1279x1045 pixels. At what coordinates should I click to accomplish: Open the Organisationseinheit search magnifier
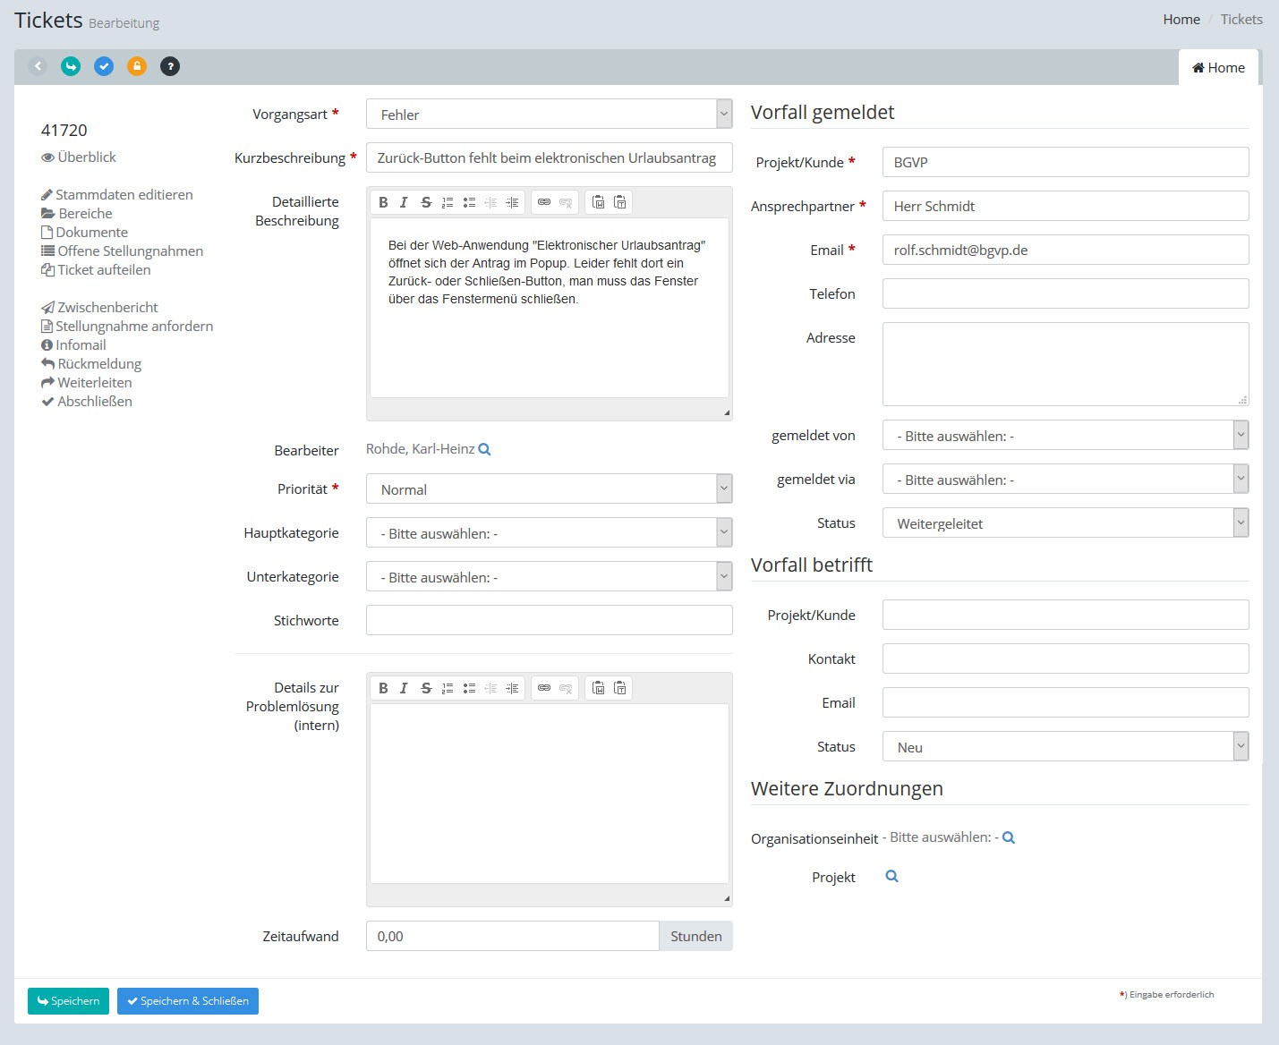[x=1009, y=838]
